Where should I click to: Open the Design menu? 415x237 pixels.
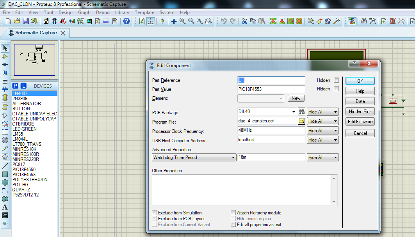click(x=65, y=12)
